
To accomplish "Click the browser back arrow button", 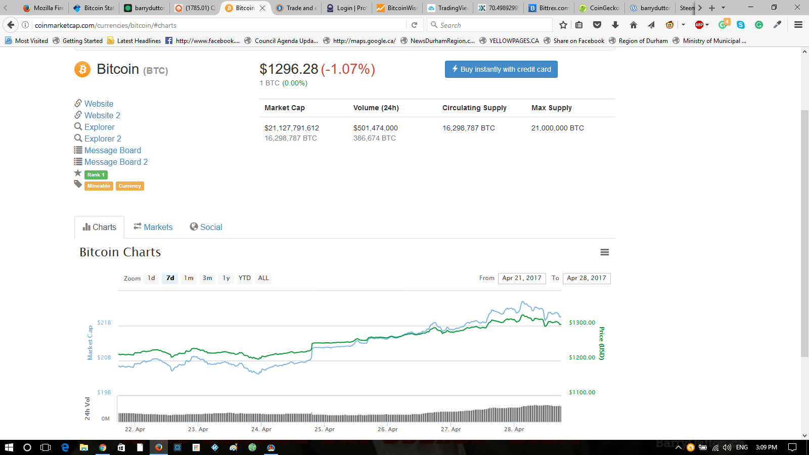I will [11, 25].
